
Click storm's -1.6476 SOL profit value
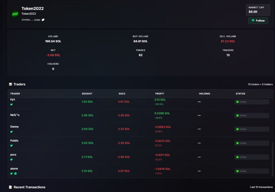(162, 169)
